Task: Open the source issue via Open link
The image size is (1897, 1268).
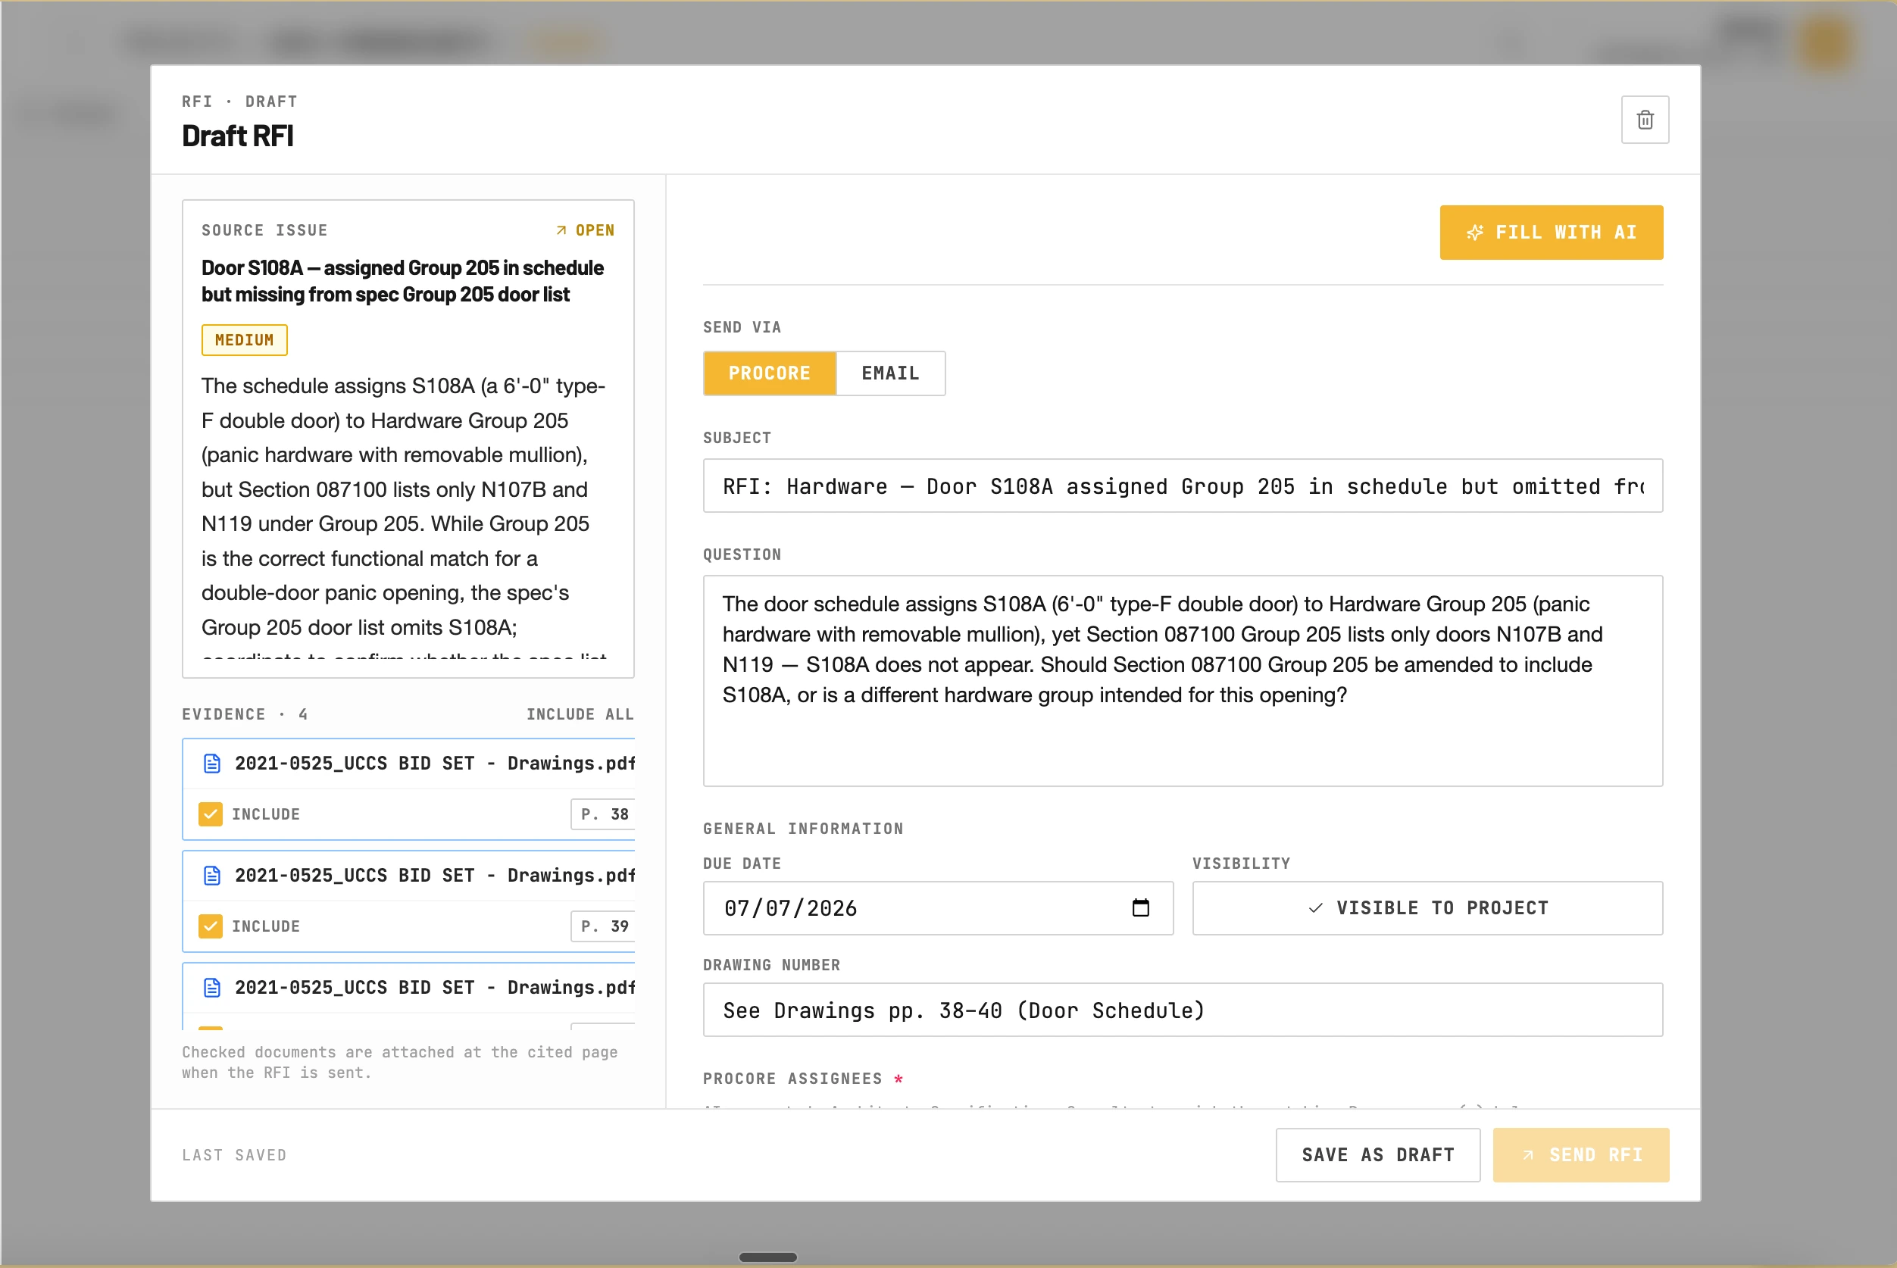Action: [x=585, y=230]
